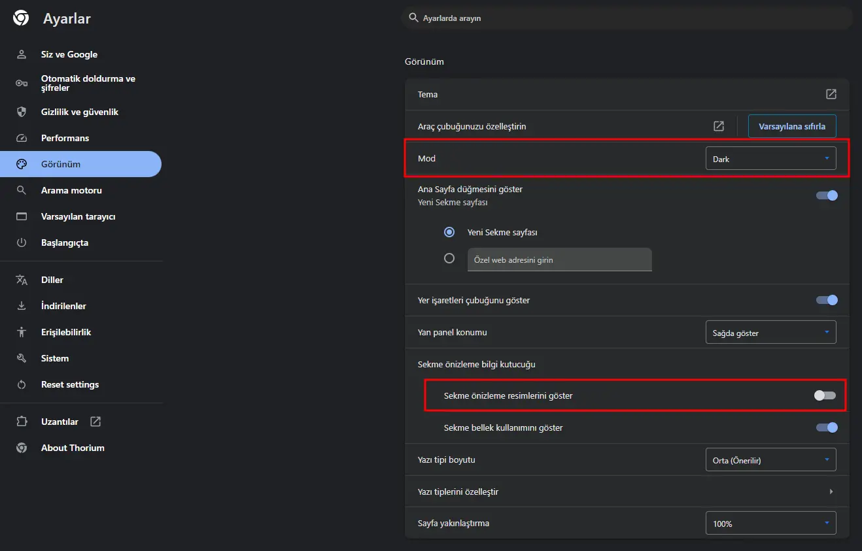Viewport: 862px width, 551px height.
Task: Open the Mod dropdown set to Dark
Action: (x=771, y=159)
